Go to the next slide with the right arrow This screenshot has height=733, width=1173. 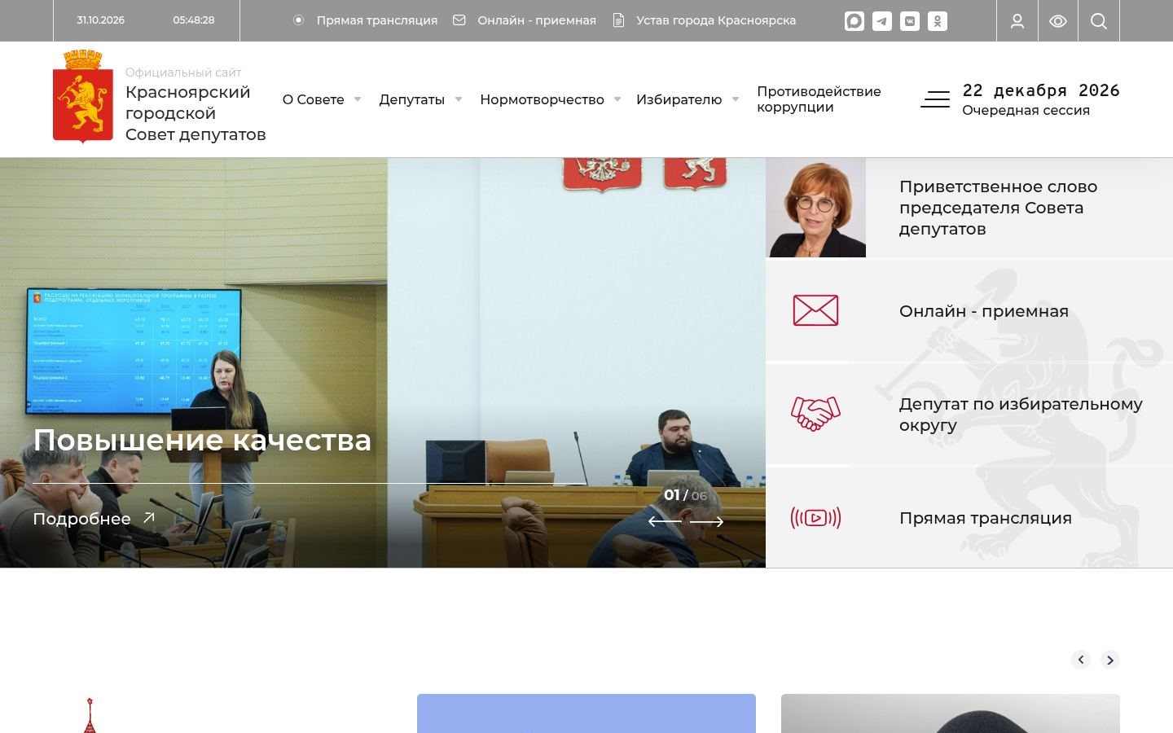coord(707,521)
